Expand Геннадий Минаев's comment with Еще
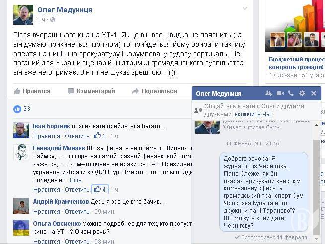 75,180
